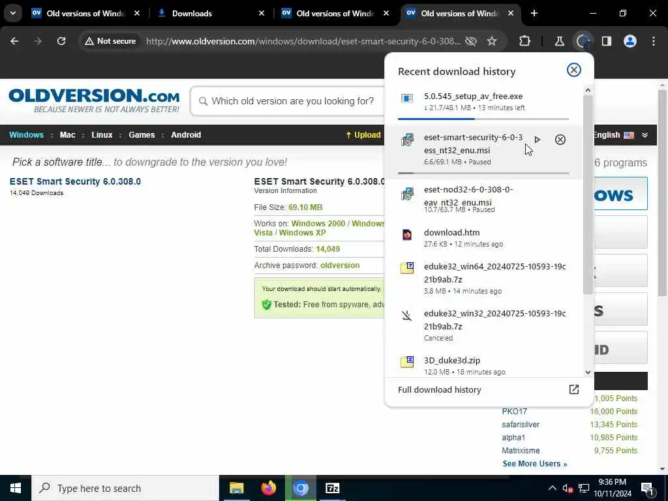Click the muted volume tray icon

[568, 488]
